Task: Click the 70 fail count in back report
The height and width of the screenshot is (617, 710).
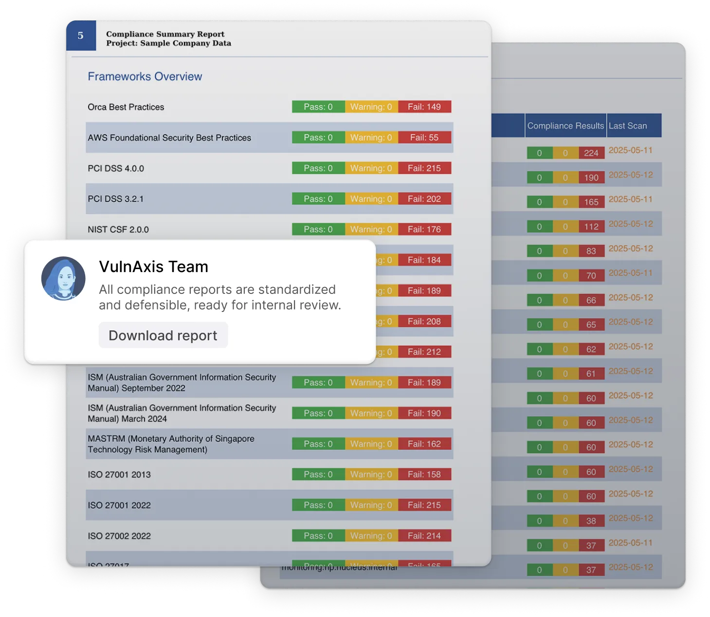Action: [x=591, y=275]
